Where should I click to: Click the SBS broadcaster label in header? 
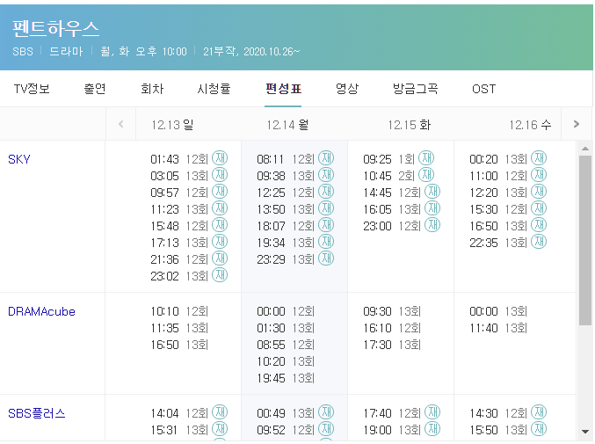(22, 52)
